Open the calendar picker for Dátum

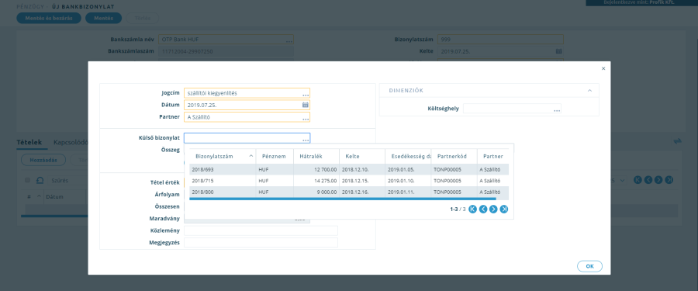pyautogui.click(x=306, y=106)
